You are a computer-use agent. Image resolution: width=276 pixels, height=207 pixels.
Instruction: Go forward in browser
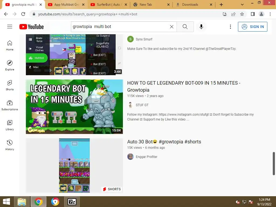[15, 14]
